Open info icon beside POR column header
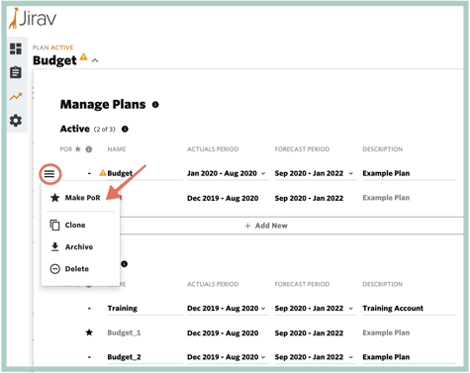This screenshot has height=373, width=470. (x=89, y=149)
